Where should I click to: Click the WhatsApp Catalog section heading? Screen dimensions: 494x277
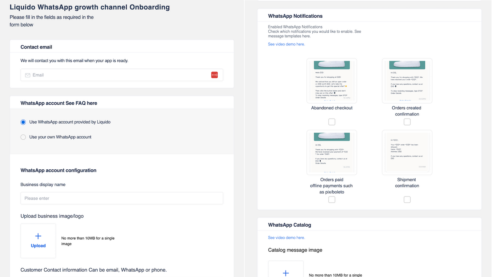point(289,225)
